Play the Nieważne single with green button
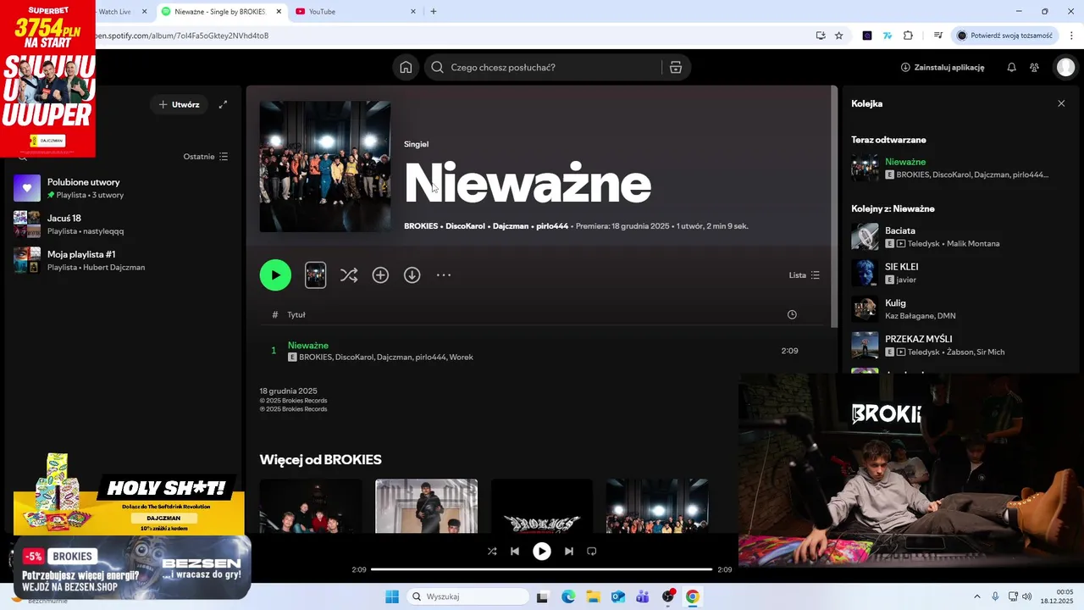1084x610 pixels. coord(275,275)
